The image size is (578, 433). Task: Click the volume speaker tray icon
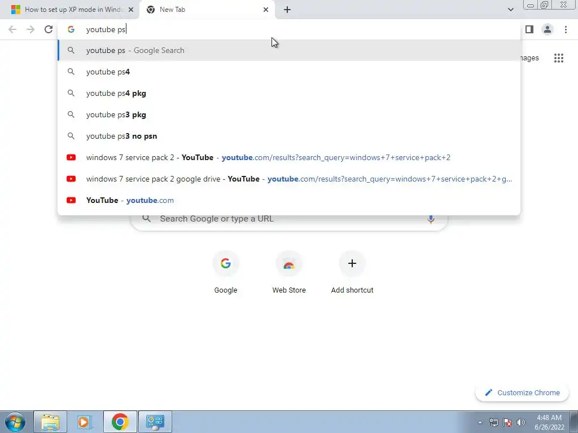tap(521, 422)
